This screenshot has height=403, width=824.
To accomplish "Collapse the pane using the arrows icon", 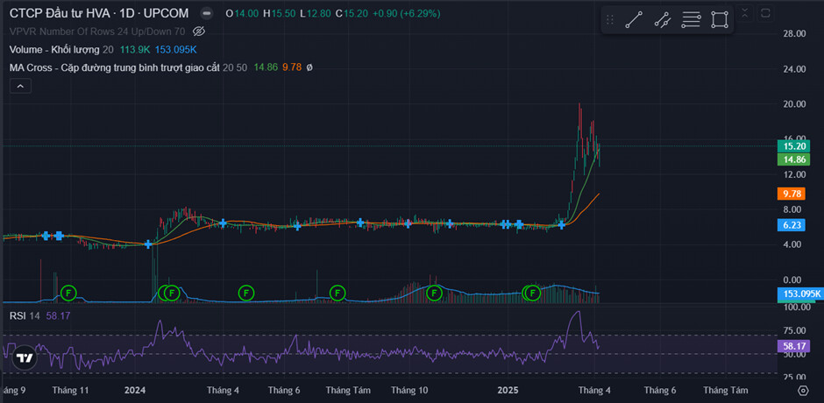I will (x=744, y=13).
